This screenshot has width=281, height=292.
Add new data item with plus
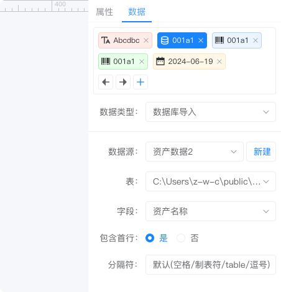[140, 82]
